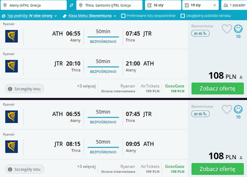
Task: Select GotoGate 108 PLN on second offer
Action: click(x=174, y=169)
